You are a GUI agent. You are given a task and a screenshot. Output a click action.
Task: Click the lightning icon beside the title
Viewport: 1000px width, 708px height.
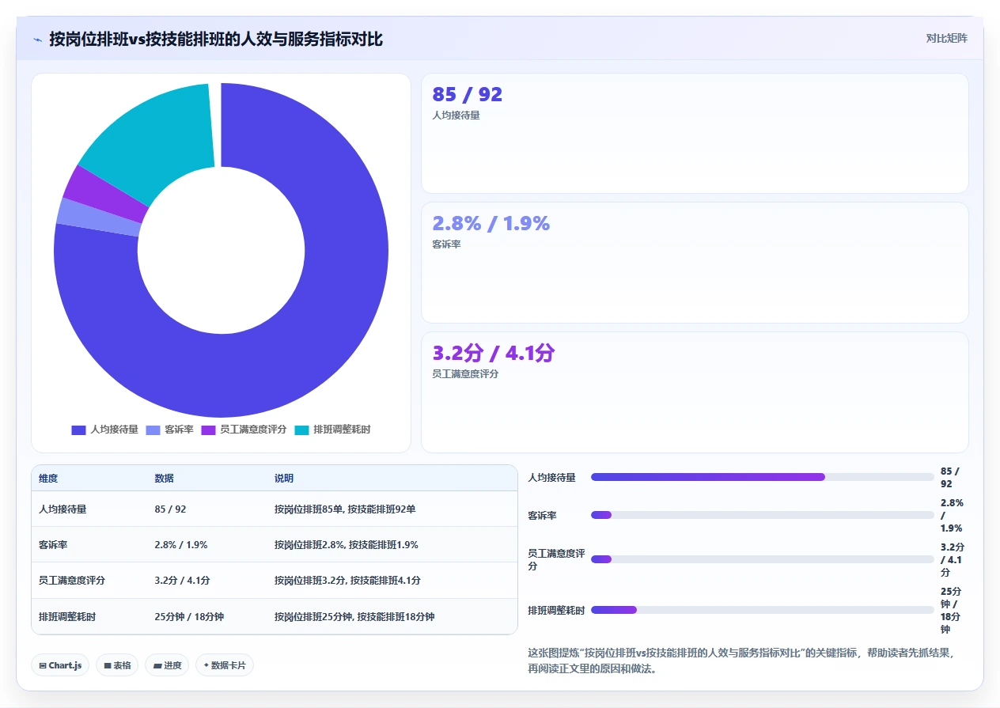[38, 39]
